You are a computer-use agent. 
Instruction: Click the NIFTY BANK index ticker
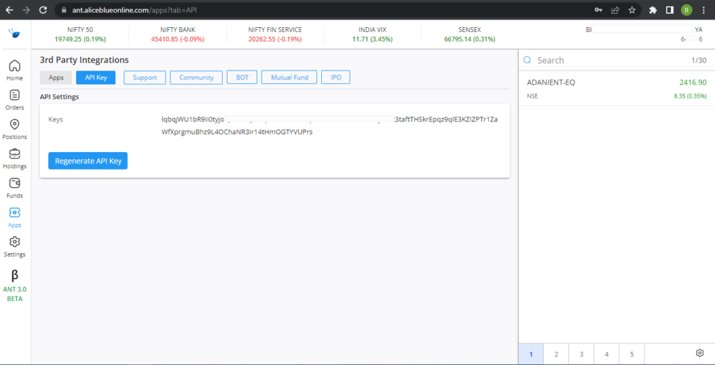[x=178, y=34]
